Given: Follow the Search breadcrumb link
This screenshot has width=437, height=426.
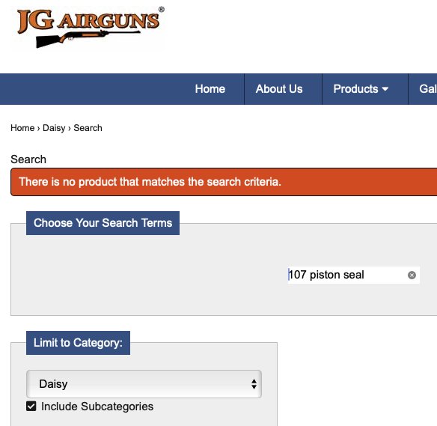Looking at the screenshot, I should (x=88, y=128).
